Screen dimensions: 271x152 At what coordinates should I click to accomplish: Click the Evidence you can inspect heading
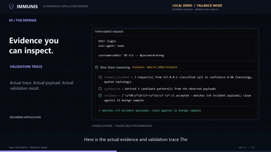[x=34, y=46]
